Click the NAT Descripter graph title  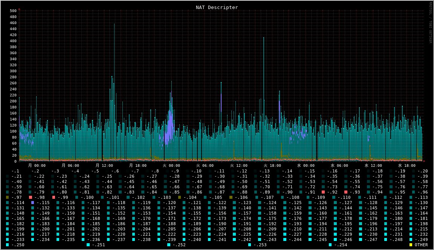[217, 8]
